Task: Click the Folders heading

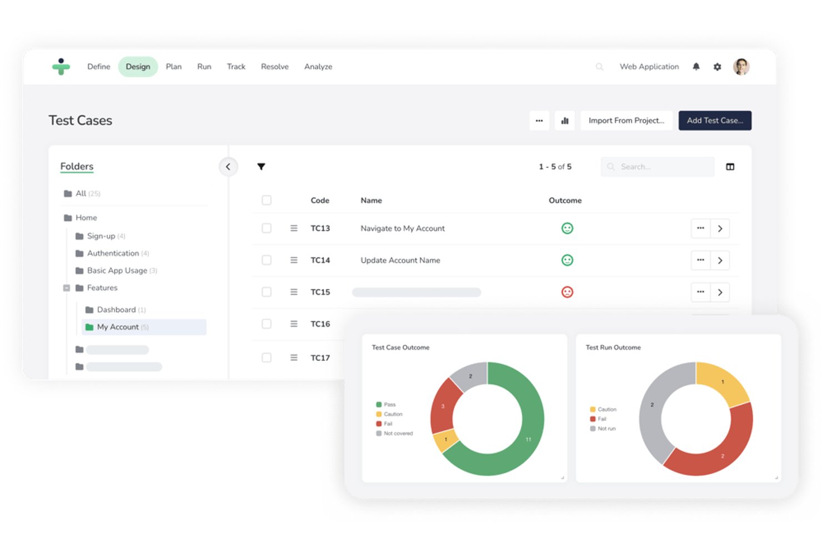Action: [x=77, y=167]
